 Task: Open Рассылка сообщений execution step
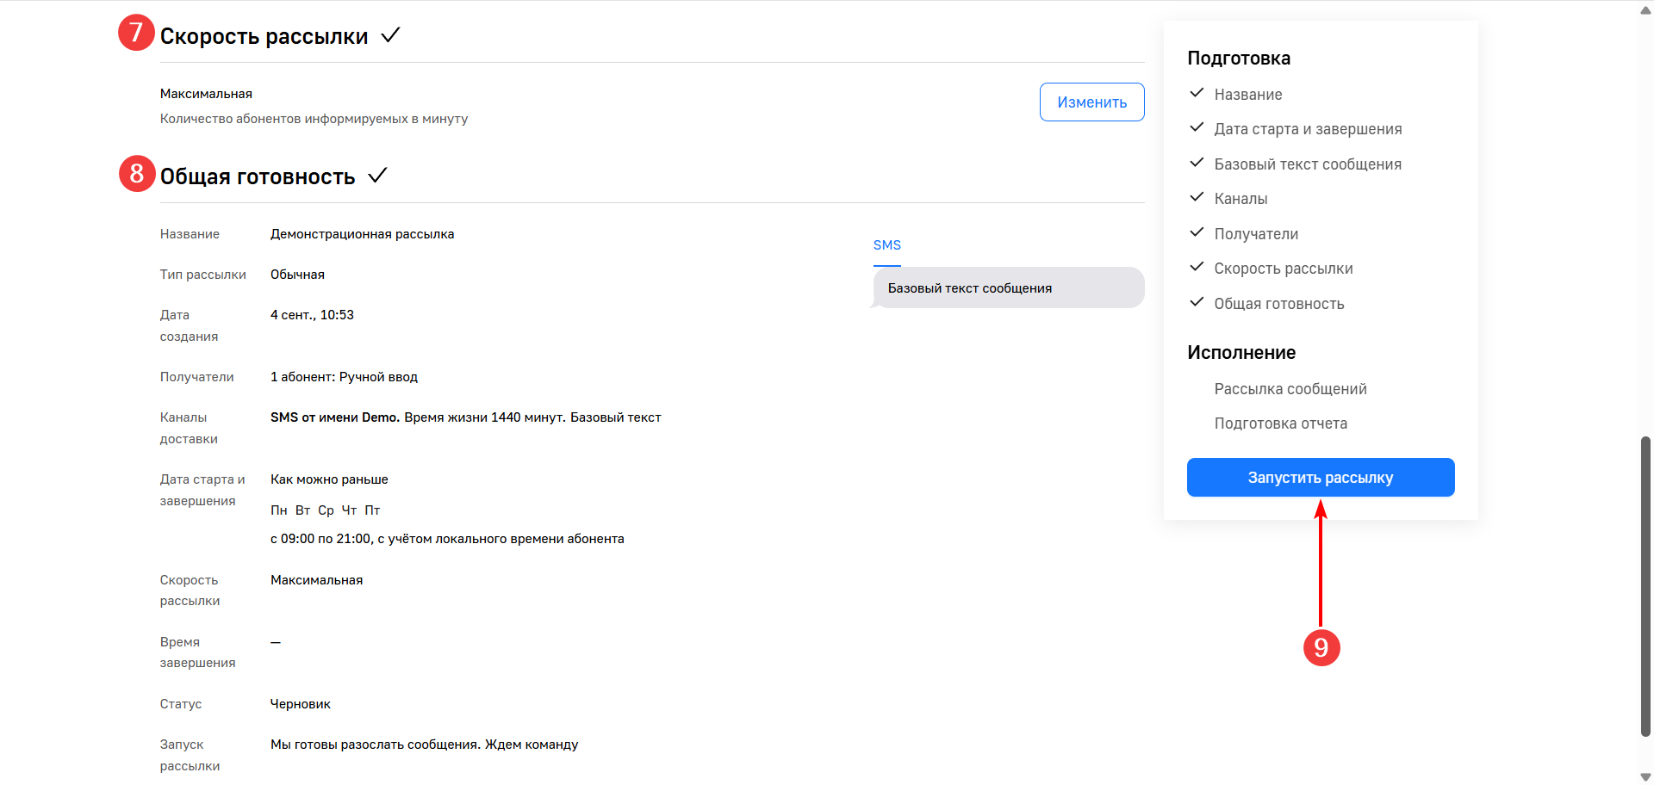click(1290, 389)
